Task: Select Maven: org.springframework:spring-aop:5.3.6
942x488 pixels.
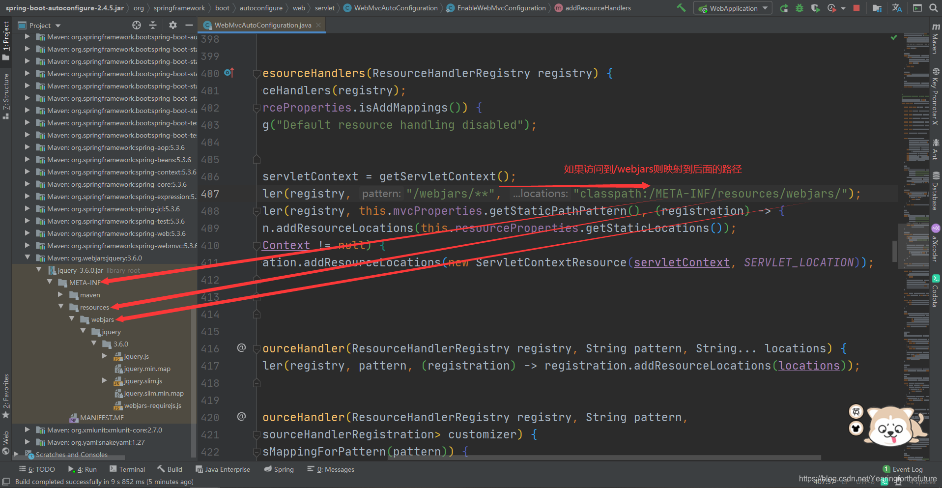Action: [116, 147]
